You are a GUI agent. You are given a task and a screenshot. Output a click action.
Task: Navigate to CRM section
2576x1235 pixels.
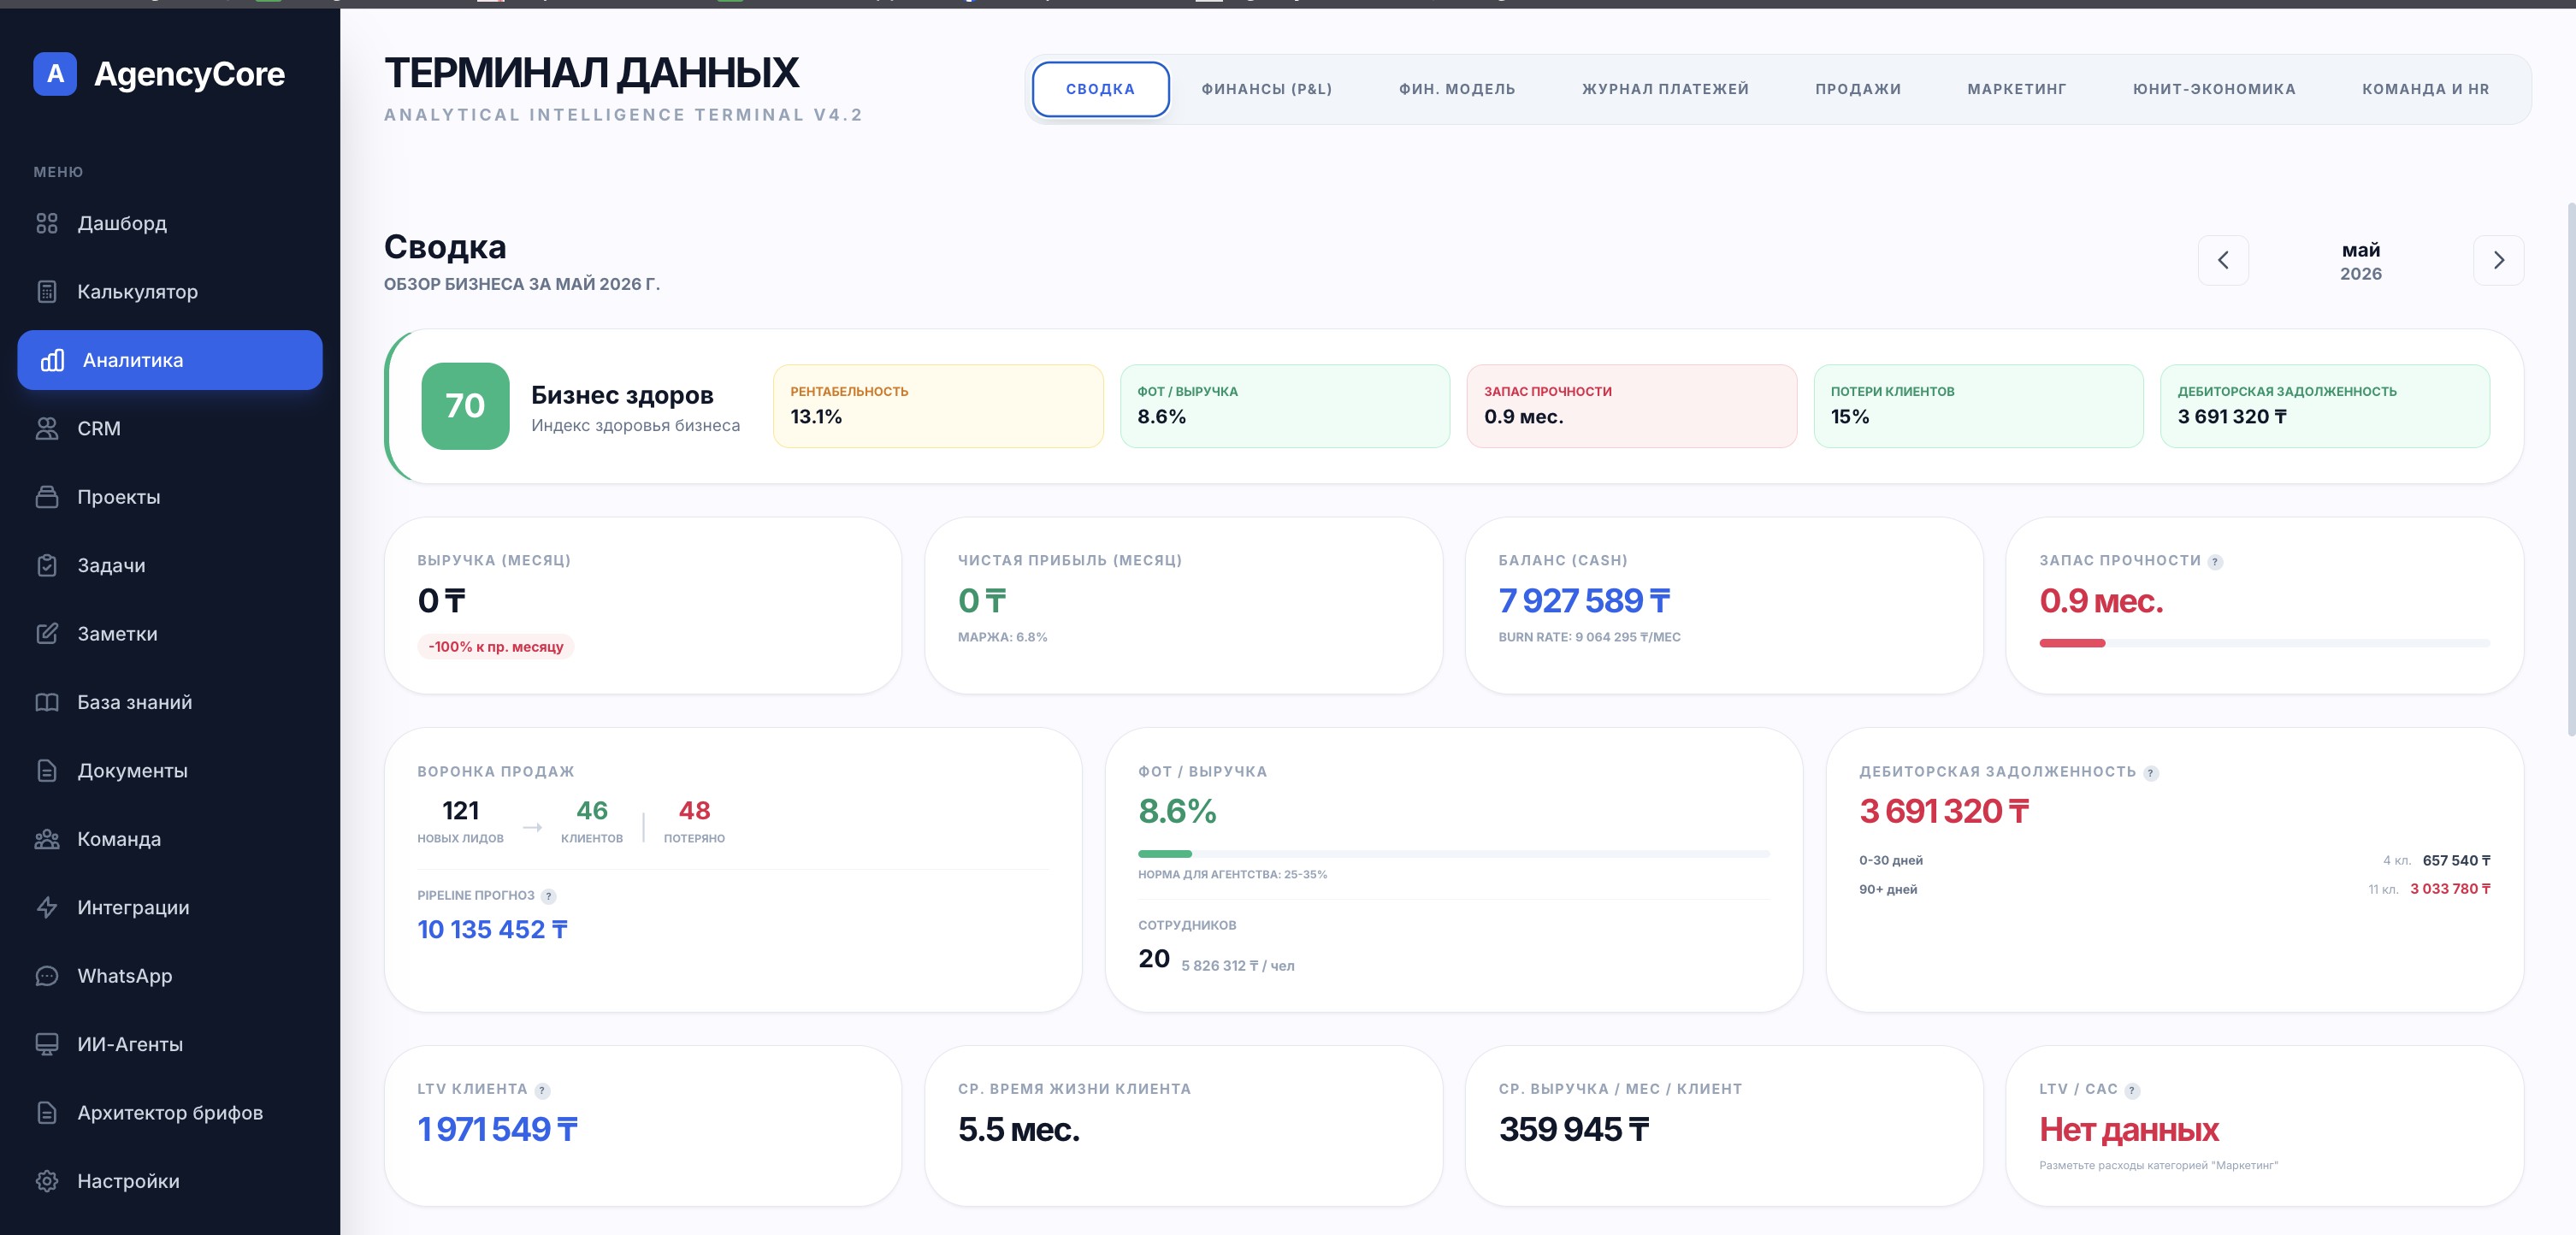[170, 428]
